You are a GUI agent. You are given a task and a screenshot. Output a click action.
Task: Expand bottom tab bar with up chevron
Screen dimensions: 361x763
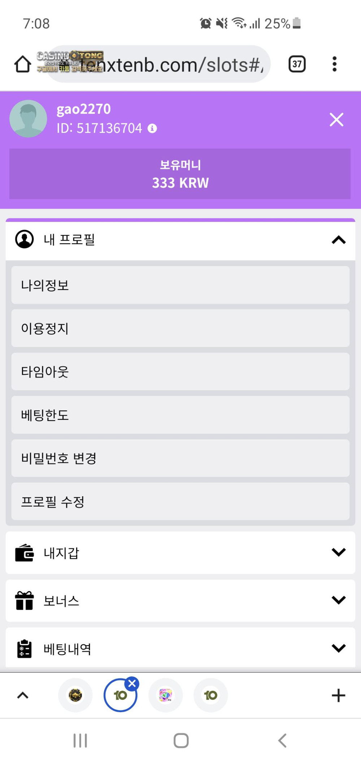pyautogui.click(x=23, y=695)
